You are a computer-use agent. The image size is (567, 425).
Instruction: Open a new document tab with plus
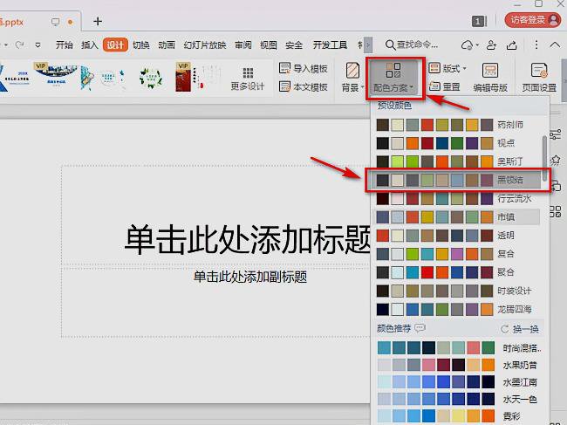[x=98, y=21]
